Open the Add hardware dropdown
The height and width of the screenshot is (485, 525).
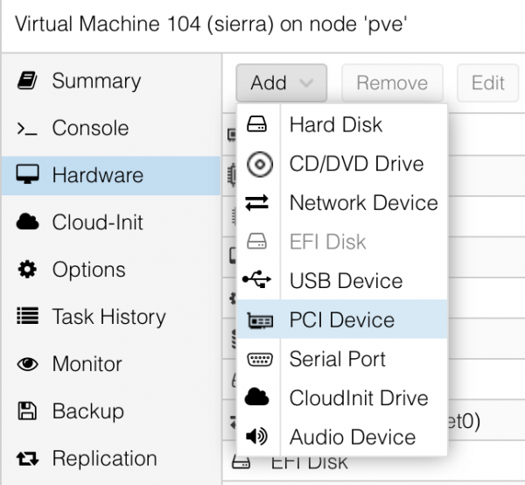280,83
